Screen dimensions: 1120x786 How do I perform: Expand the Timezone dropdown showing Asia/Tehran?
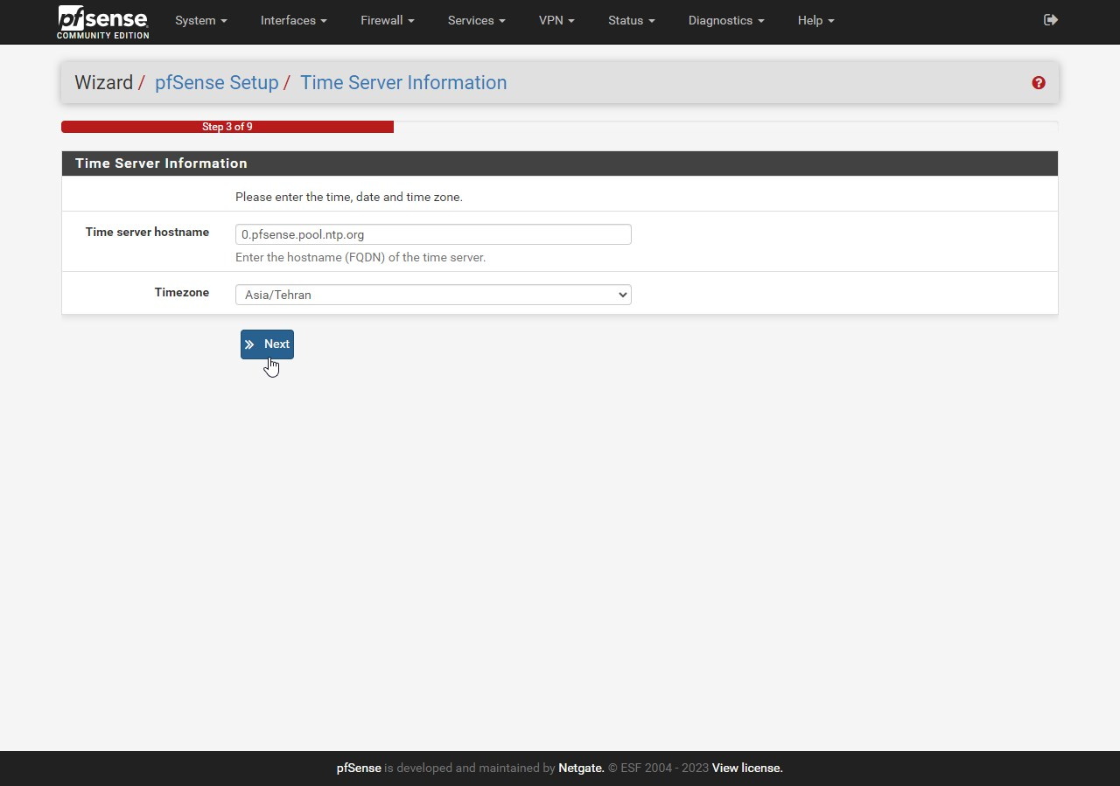[x=433, y=295]
